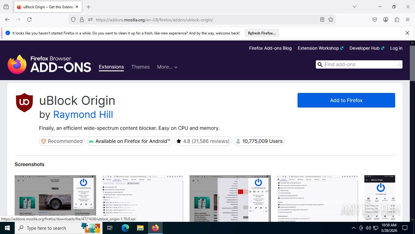This screenshot has height=234, width=415.
Task: Open the Extensions puzzle icon
Action: pyautogui.click(x=397, y=19)
